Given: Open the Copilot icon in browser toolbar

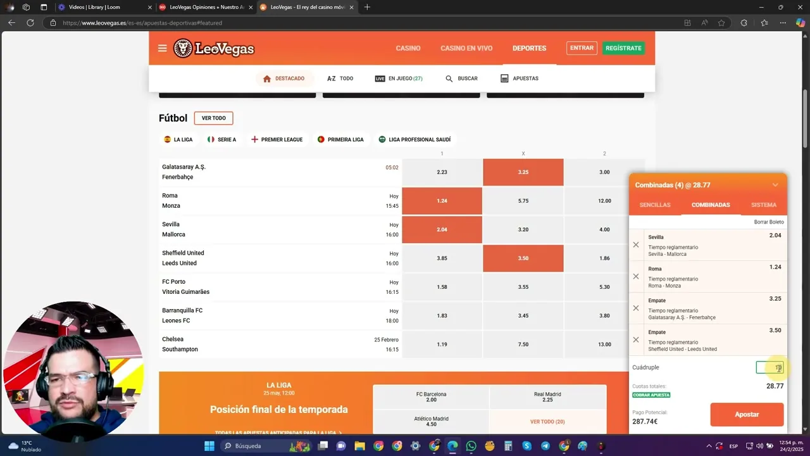Looking at the screenshot, I should 801,23.
